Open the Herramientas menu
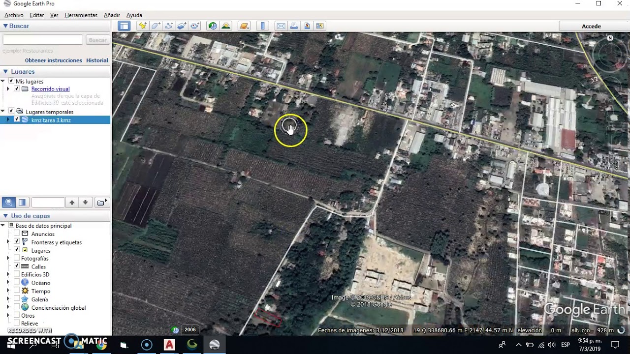Screen dimensions: 630x354 tap(81, 15)
